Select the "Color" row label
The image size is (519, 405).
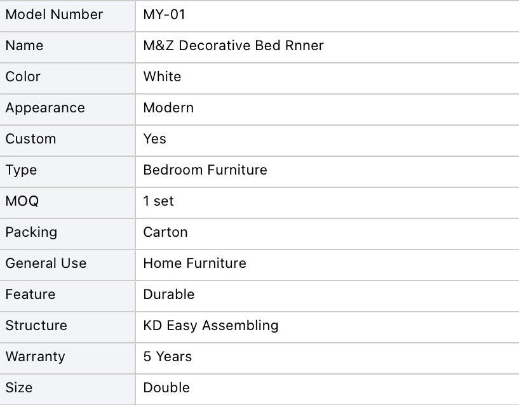(x=23, y=77)
